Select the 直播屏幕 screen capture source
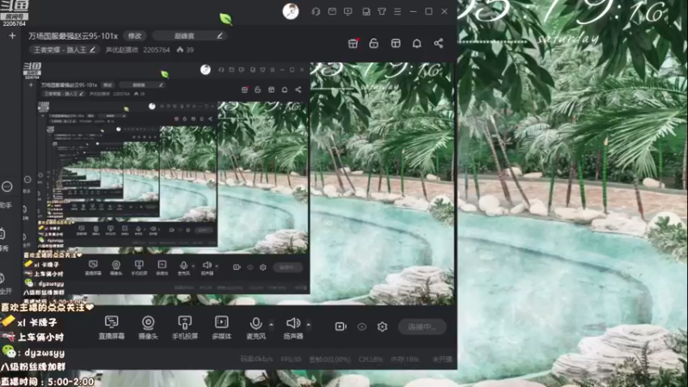 [x=112, y=328]
